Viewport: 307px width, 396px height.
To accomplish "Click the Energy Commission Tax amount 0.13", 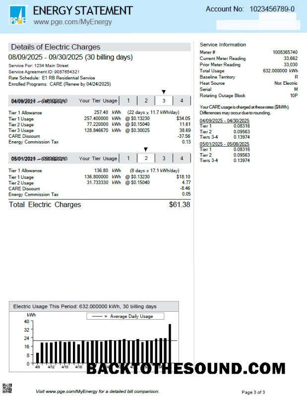I will 186,142.
